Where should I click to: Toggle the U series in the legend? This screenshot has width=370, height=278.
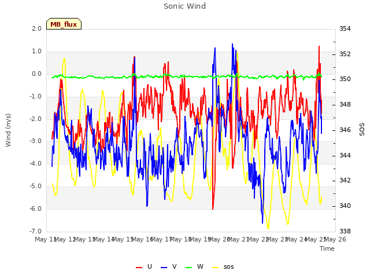pyautogui.click(x=144, y=266)
